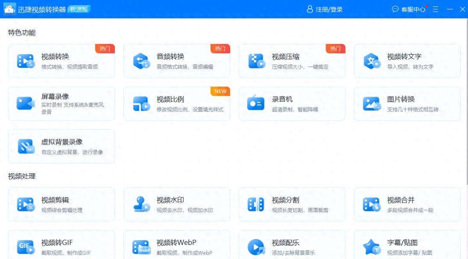The height and width of the screenshot is (259, 468).
Task: Click the 注册/登录 login button
Action: (x=325, y=9)
